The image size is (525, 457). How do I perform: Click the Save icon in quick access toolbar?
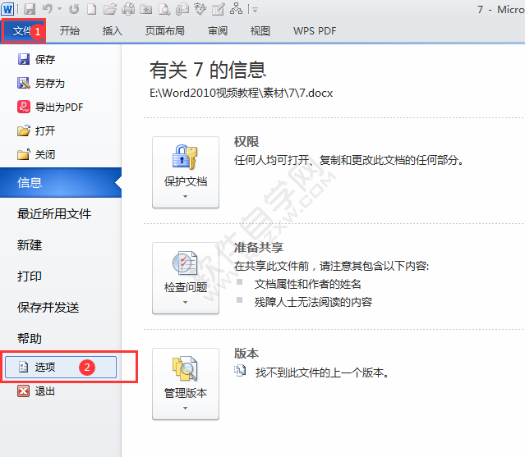point(30,9)
